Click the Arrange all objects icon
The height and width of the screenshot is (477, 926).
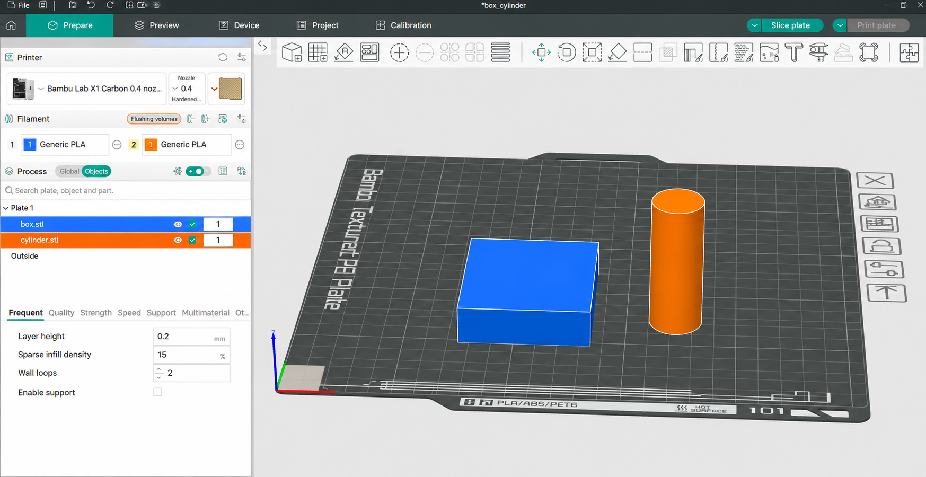(x=369, y=52)
